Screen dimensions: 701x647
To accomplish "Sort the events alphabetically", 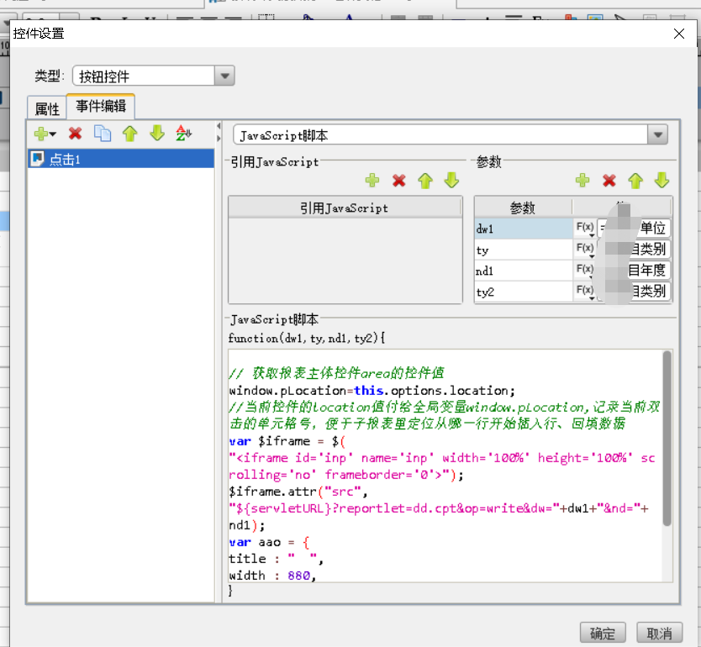I will pos(183,133).
